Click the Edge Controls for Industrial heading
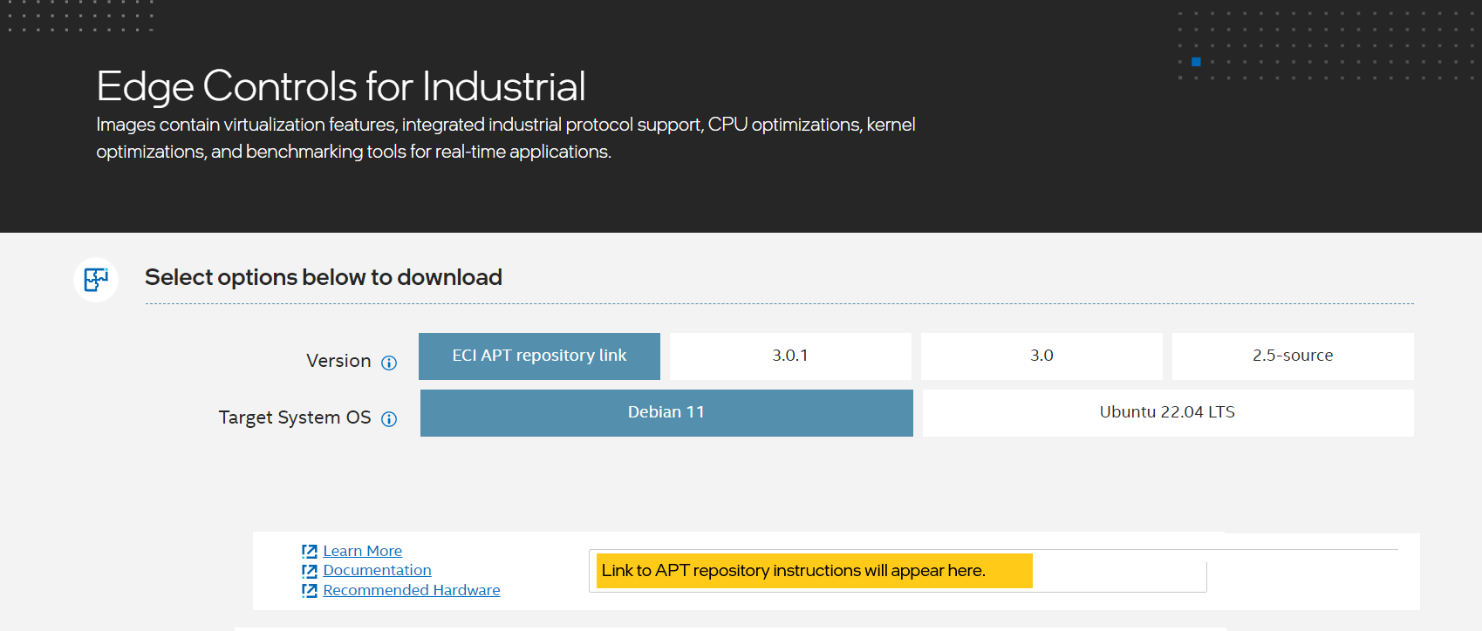Image resolution: width=1482 pixels, height=631 pixels. pyautogui.click(x=341, y=86)
